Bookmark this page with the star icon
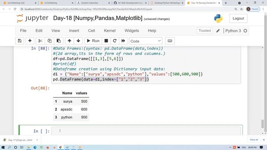Image resolution: width=267 pixels, height=150 pixels. (242, 9)
